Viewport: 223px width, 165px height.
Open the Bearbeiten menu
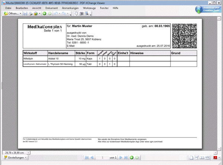[x=22, y=8]
